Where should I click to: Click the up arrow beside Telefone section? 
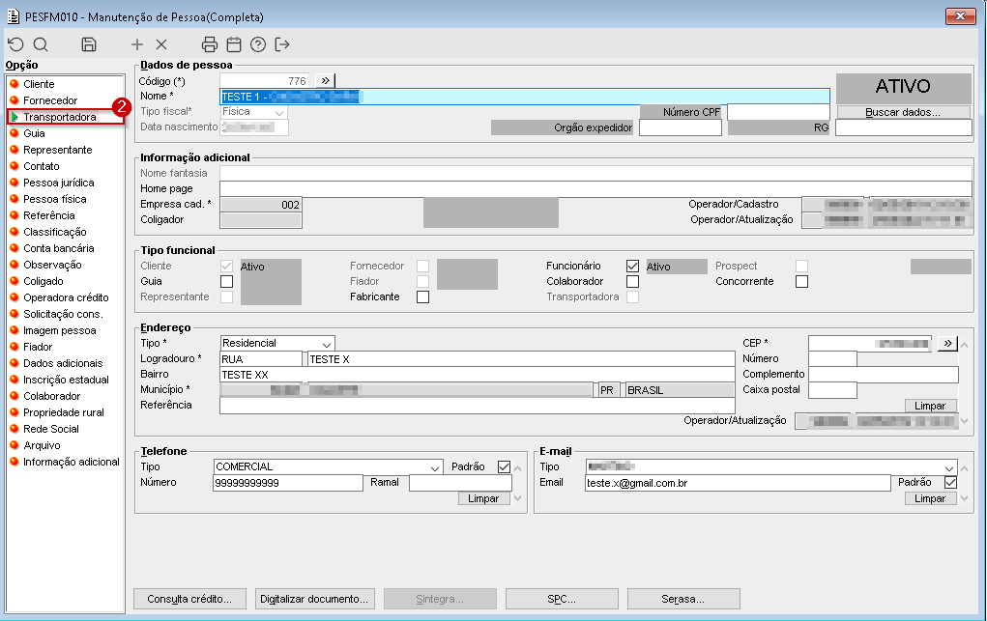pos(517,468)
